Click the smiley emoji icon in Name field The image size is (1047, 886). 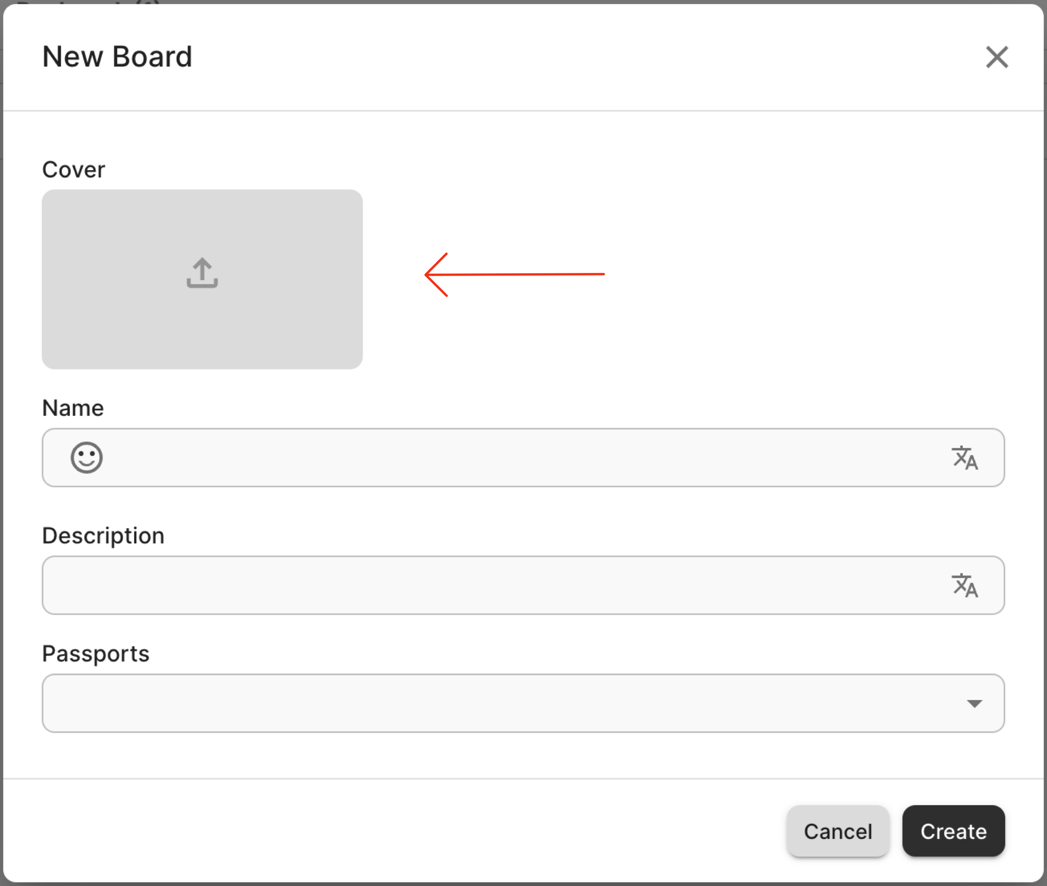pyautogui.click(x=86, y=457)
